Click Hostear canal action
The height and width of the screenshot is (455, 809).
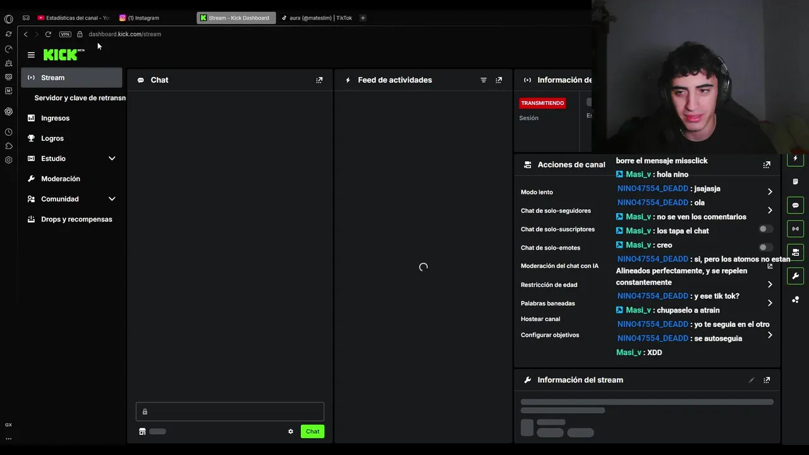(x=540, y=319)
